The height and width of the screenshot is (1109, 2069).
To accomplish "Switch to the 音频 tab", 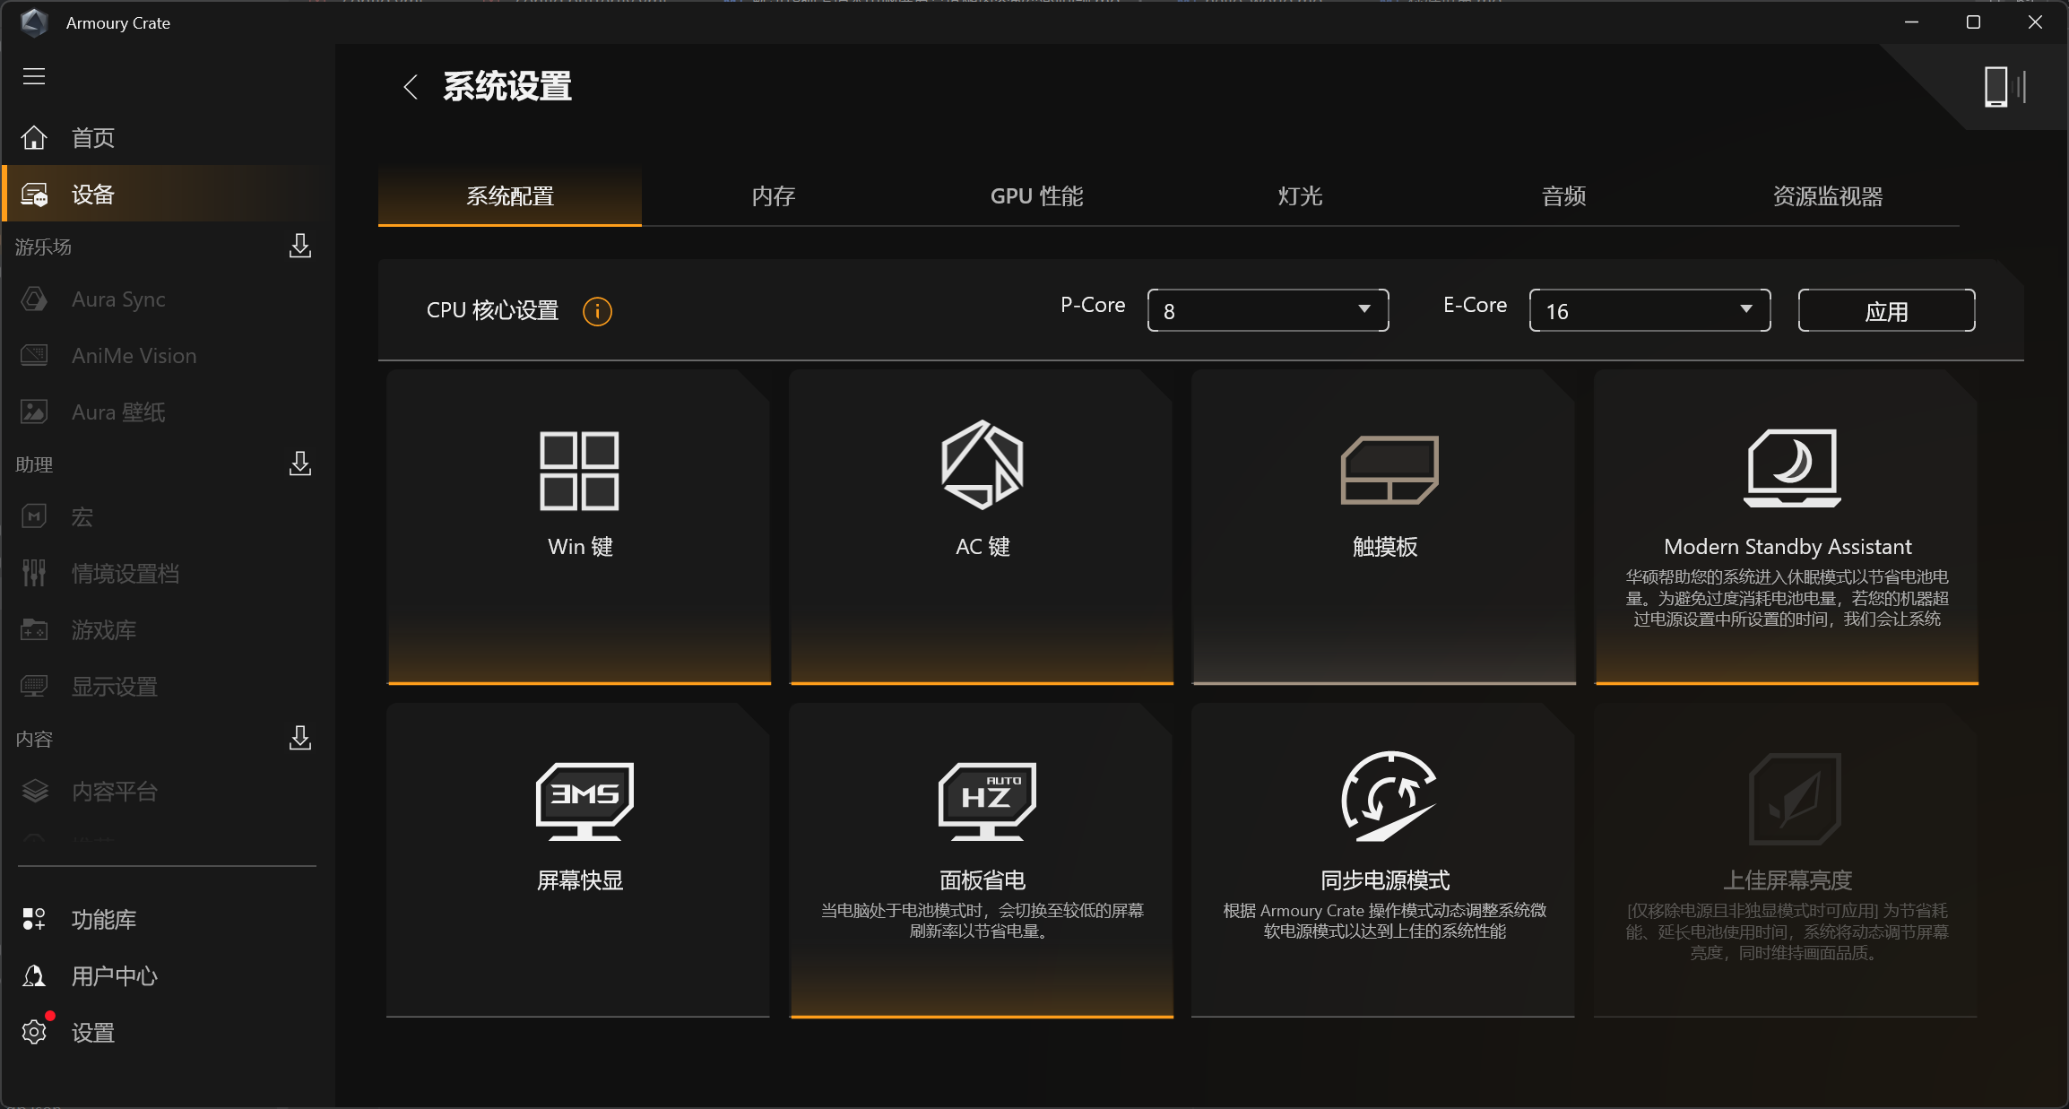I will click(x=1564, y=196).
